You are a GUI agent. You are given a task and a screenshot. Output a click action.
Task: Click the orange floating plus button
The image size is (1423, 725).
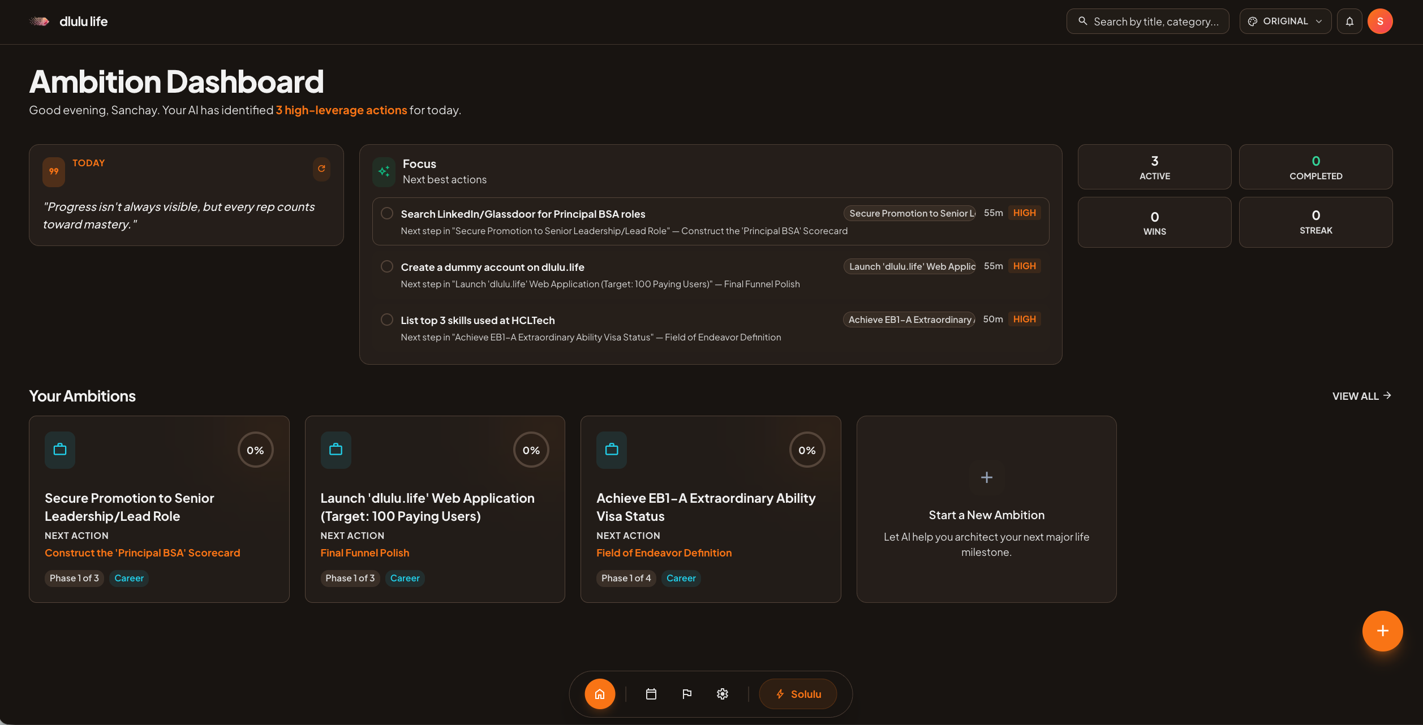[1382, 631]
